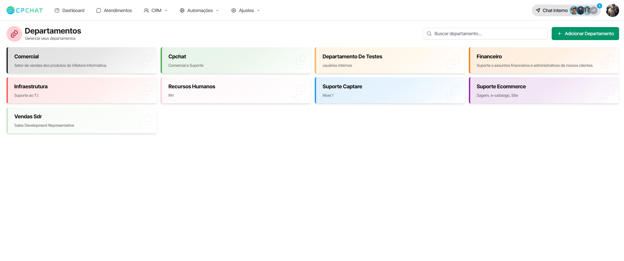This screenshot has width=624, height=261.
Task: Click the Ajustes cog icon
Action: [234, 10]
